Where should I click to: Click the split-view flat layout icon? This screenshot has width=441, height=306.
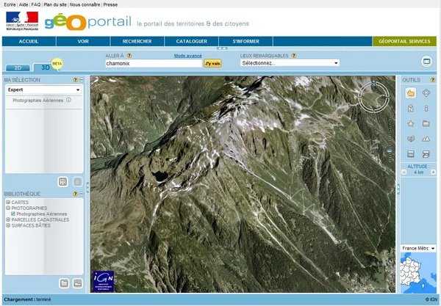tap(411, 154)
